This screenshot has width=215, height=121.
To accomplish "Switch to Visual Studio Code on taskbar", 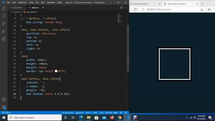I will pyautogui.click(x=127, y=118).
